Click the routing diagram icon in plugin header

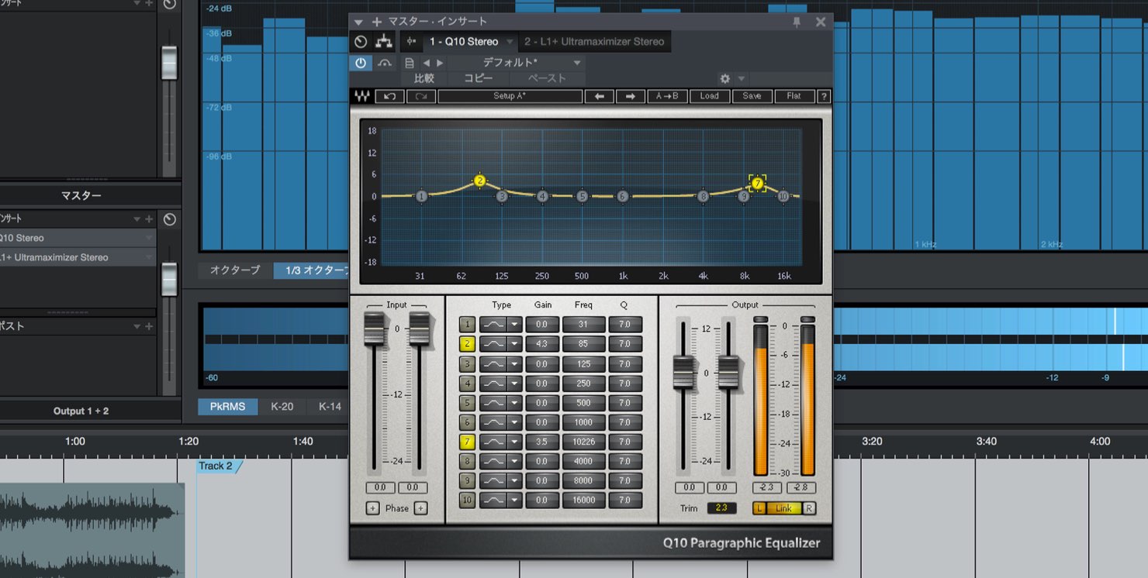click(383, 42)
